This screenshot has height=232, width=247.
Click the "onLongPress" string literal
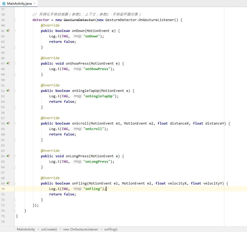[97, 162]
